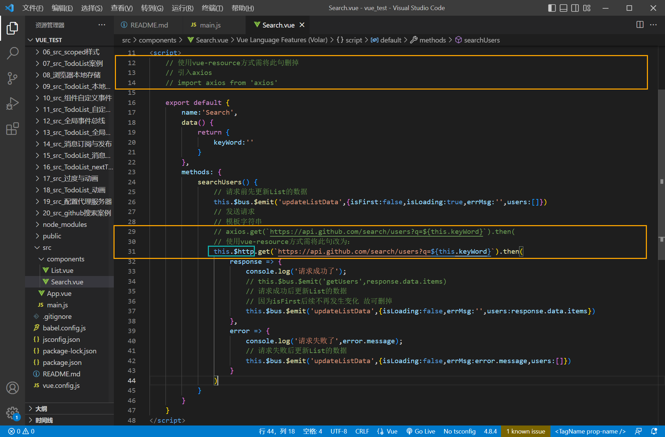The height and width of the screenshot is (437, 665).
Task: Open Explorer panel more actions ellipsis
Action: coord(102,25)
